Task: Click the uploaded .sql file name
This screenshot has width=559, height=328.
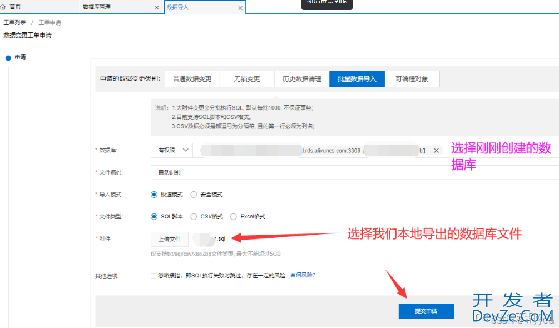Action: 209,239
